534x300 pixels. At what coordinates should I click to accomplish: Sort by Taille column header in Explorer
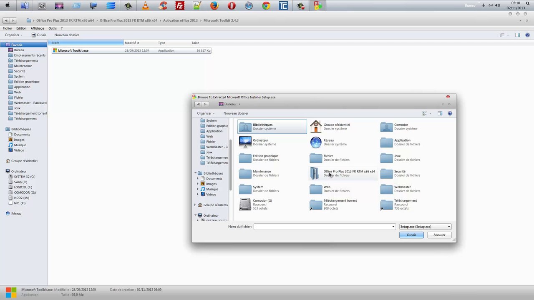201,43
